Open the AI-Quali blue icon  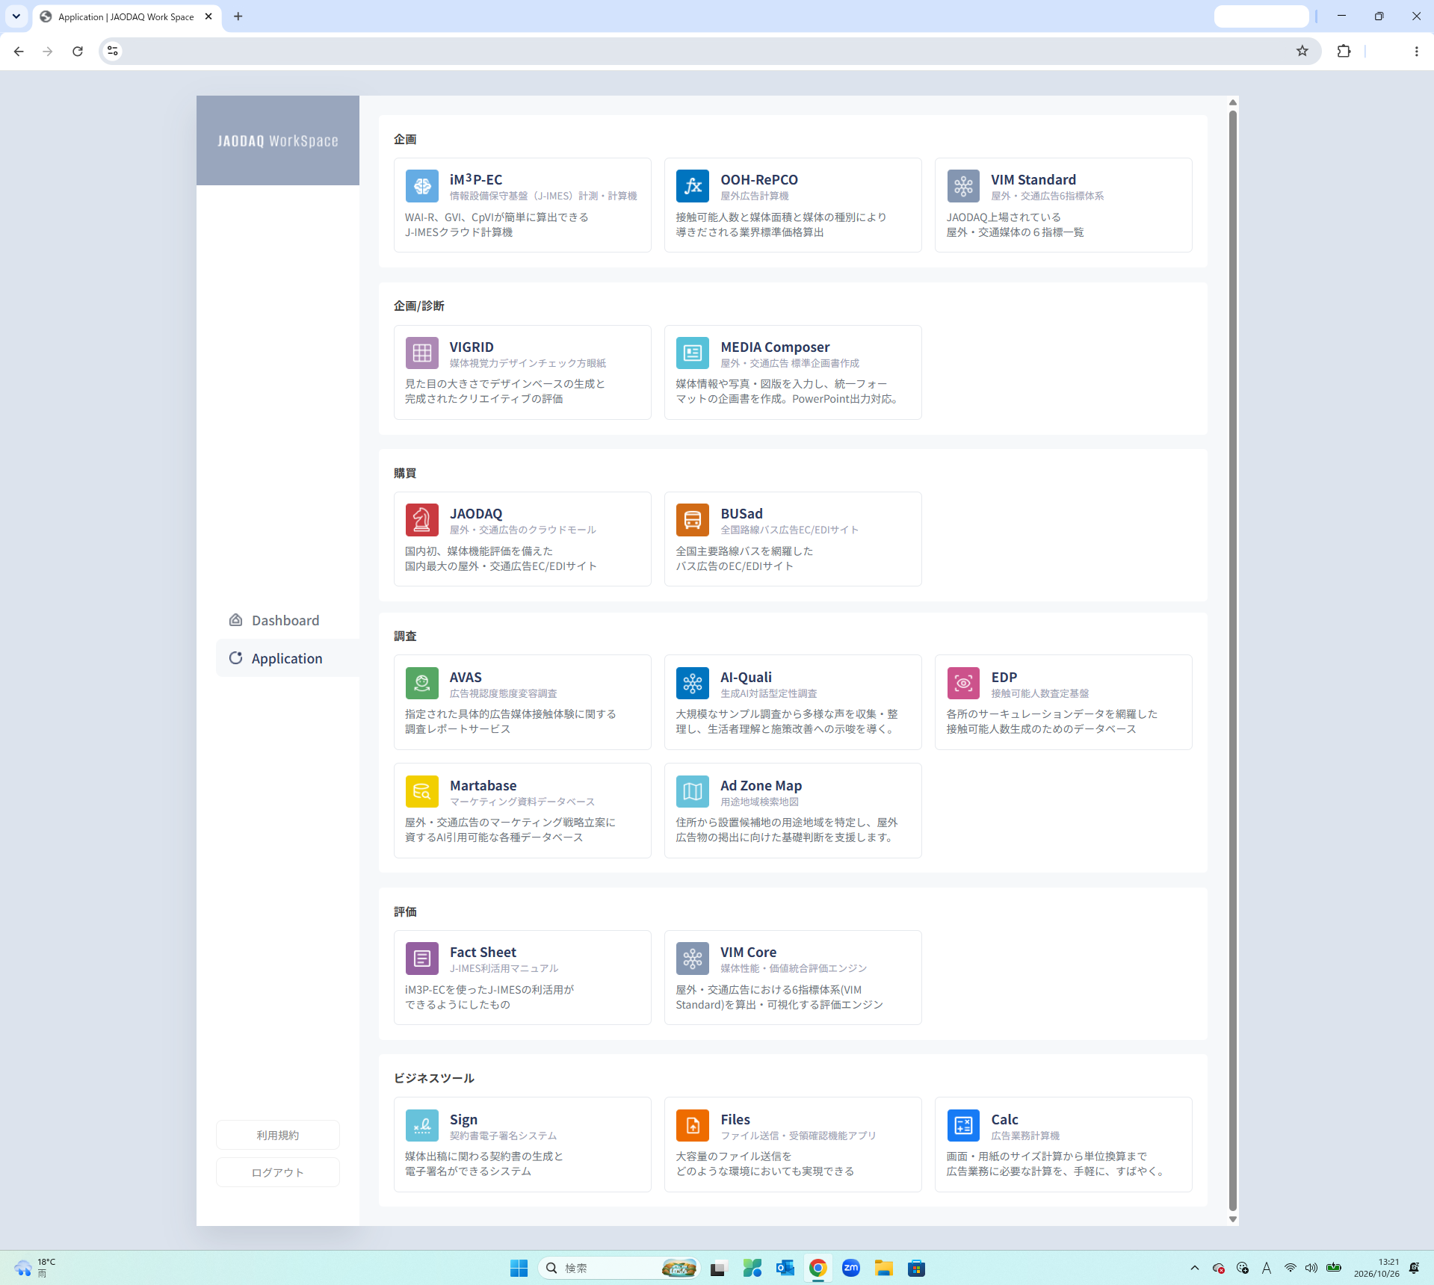tap(693, 683)
